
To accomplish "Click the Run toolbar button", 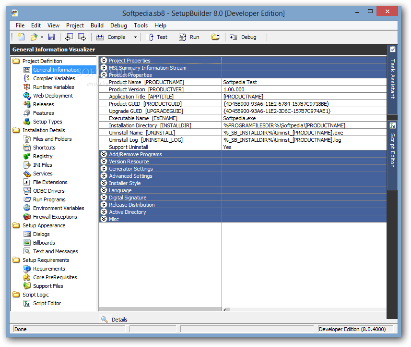I will pos(189,37).
